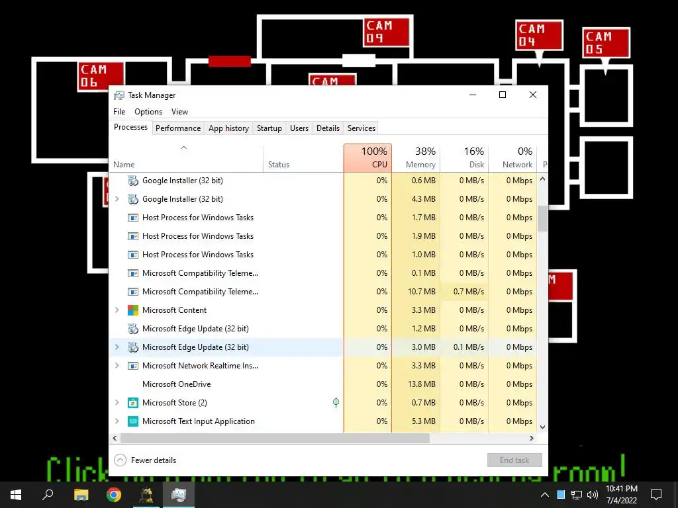Open the notification Action Center
This screenshot has height=508, width=678.
coord(656,495)
